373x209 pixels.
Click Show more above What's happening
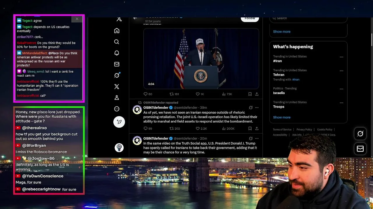281,32
